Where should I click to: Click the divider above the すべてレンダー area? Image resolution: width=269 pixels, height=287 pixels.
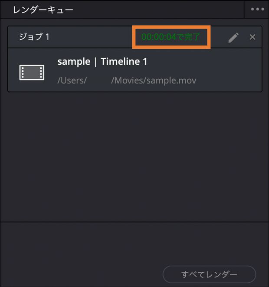134,222
